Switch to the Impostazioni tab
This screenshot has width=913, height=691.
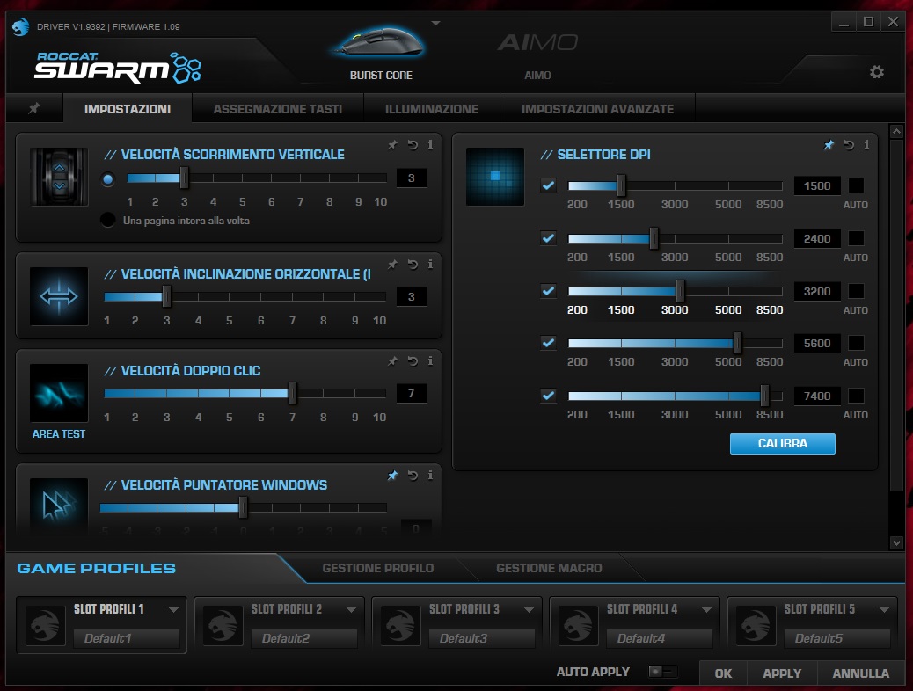click(x=128, y=109)
